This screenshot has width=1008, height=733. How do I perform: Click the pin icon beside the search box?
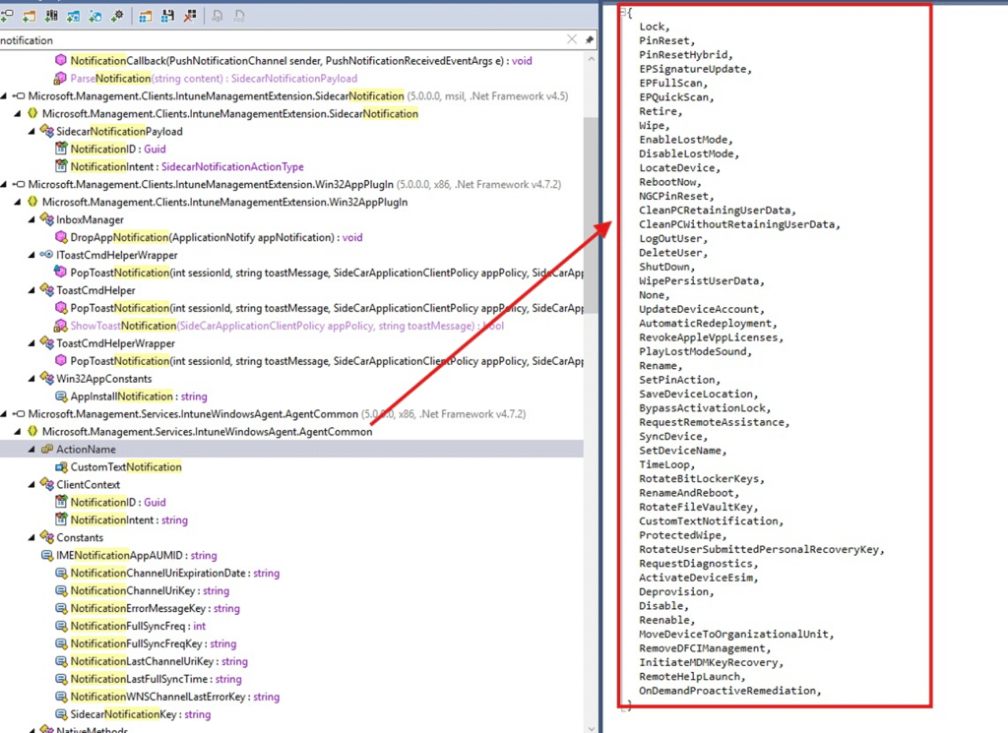[x=589, y=40]
